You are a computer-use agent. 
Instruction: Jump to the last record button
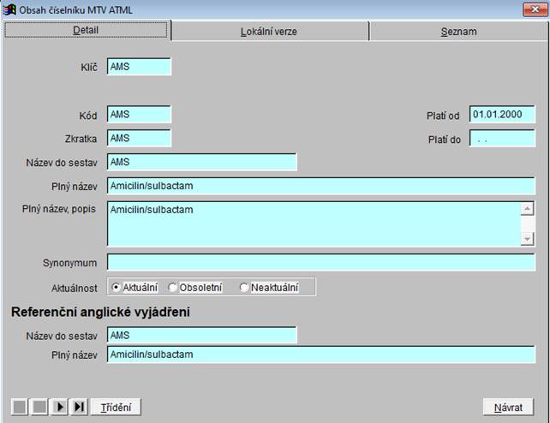click(x=79, y=407)
